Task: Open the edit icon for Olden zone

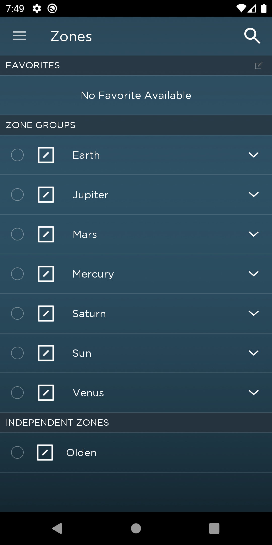Action: click(45, 453)
